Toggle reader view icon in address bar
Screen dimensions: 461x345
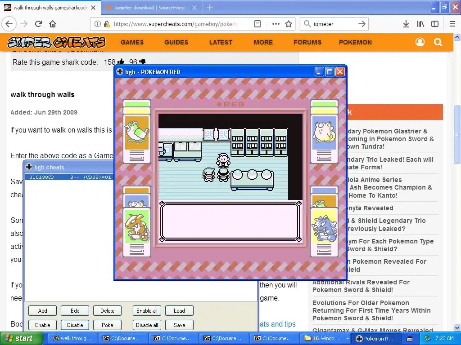tap(258, 24)
